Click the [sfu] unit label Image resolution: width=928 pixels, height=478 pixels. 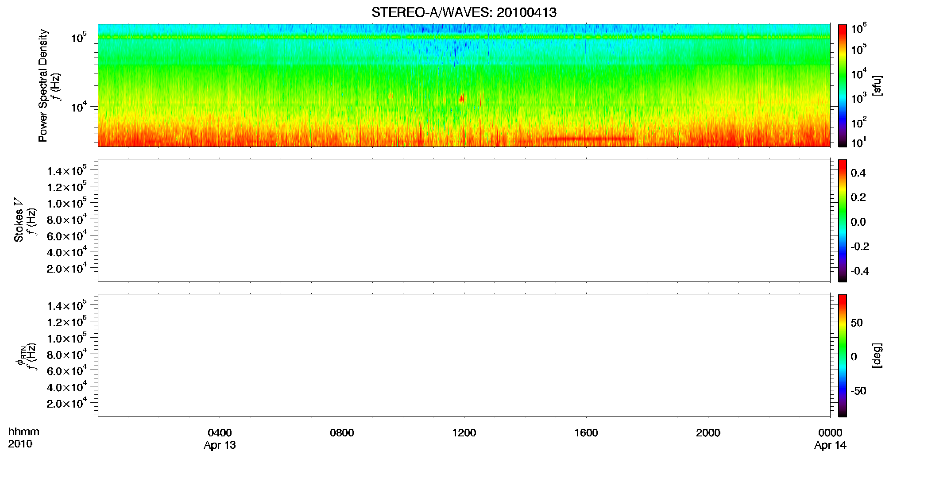[877, 85]
